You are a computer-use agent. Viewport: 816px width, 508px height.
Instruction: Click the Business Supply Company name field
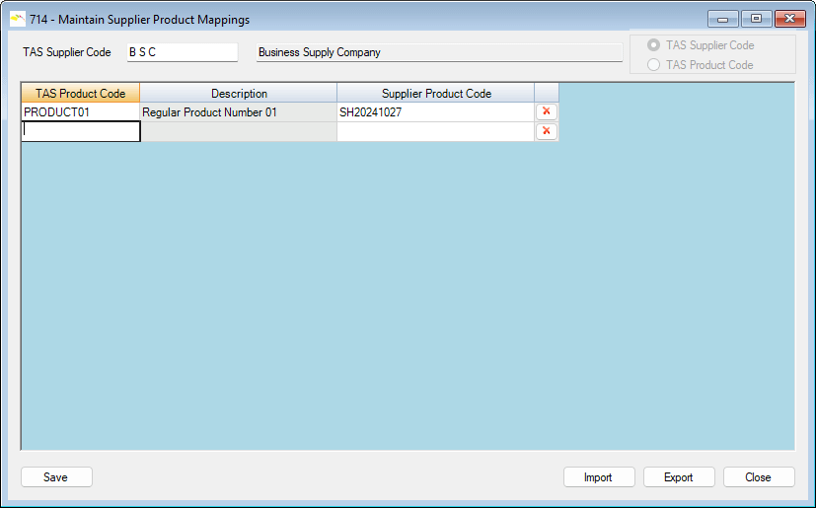pyautogui.click(x=439, y=52)
